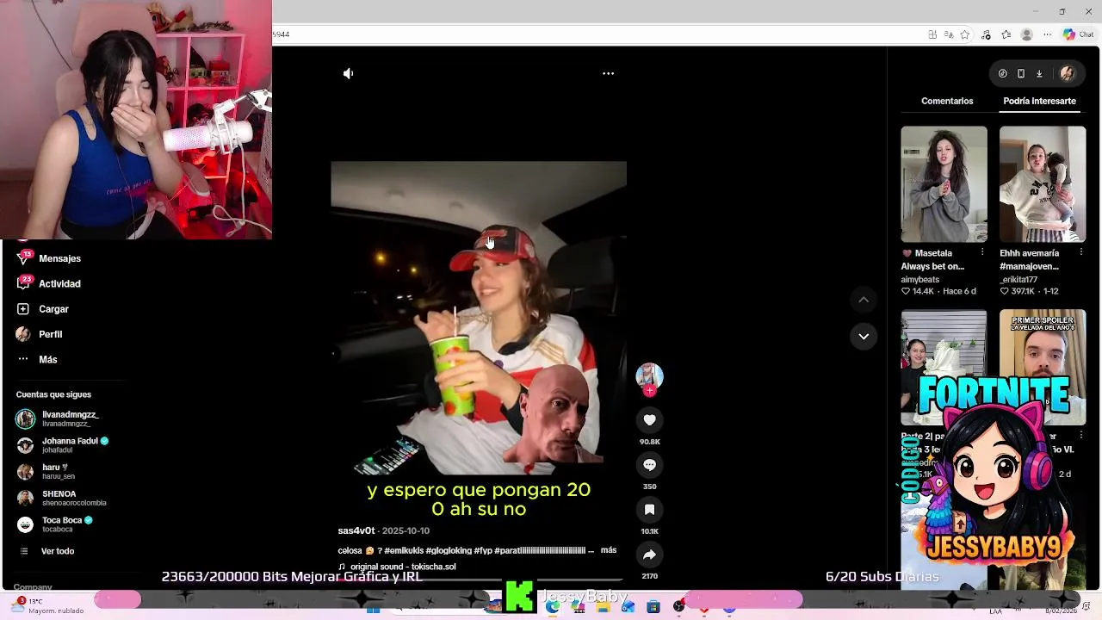The width and height of the screenshot is (1102, 620).
Task: Click the main TikTok video player
Action: coord(479,318)
